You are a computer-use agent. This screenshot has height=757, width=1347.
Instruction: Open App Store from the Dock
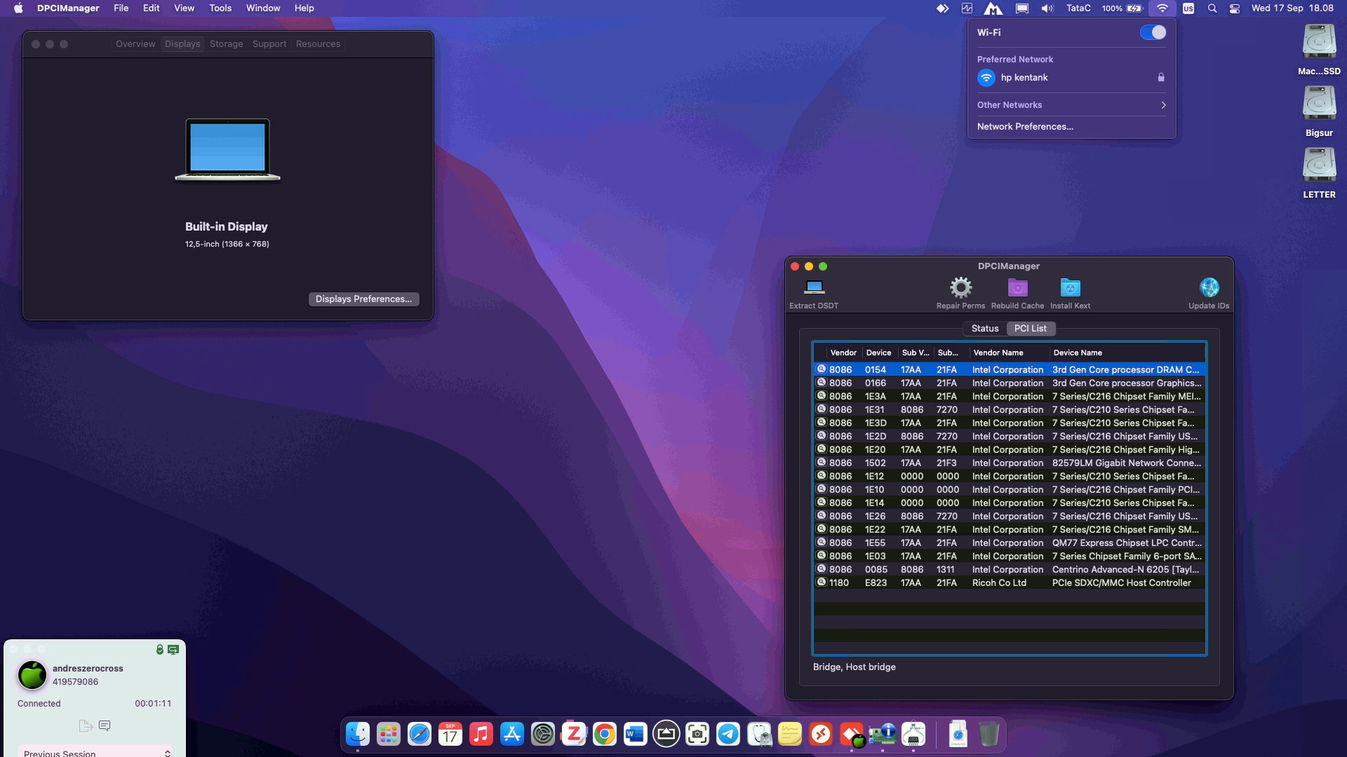click(x=512, y=734)
